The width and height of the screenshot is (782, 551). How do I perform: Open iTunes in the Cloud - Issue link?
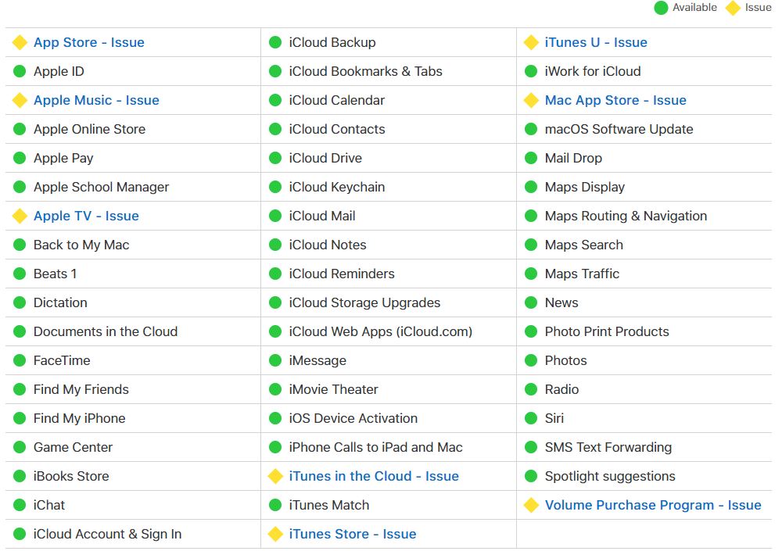pos(374,476)
